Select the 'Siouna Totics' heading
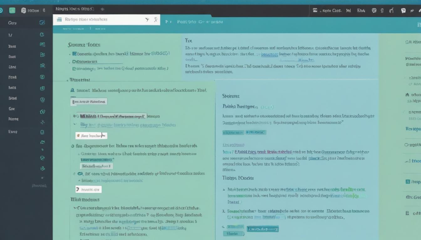The height and width of the screenshot is (240, 421). (84, 45)
